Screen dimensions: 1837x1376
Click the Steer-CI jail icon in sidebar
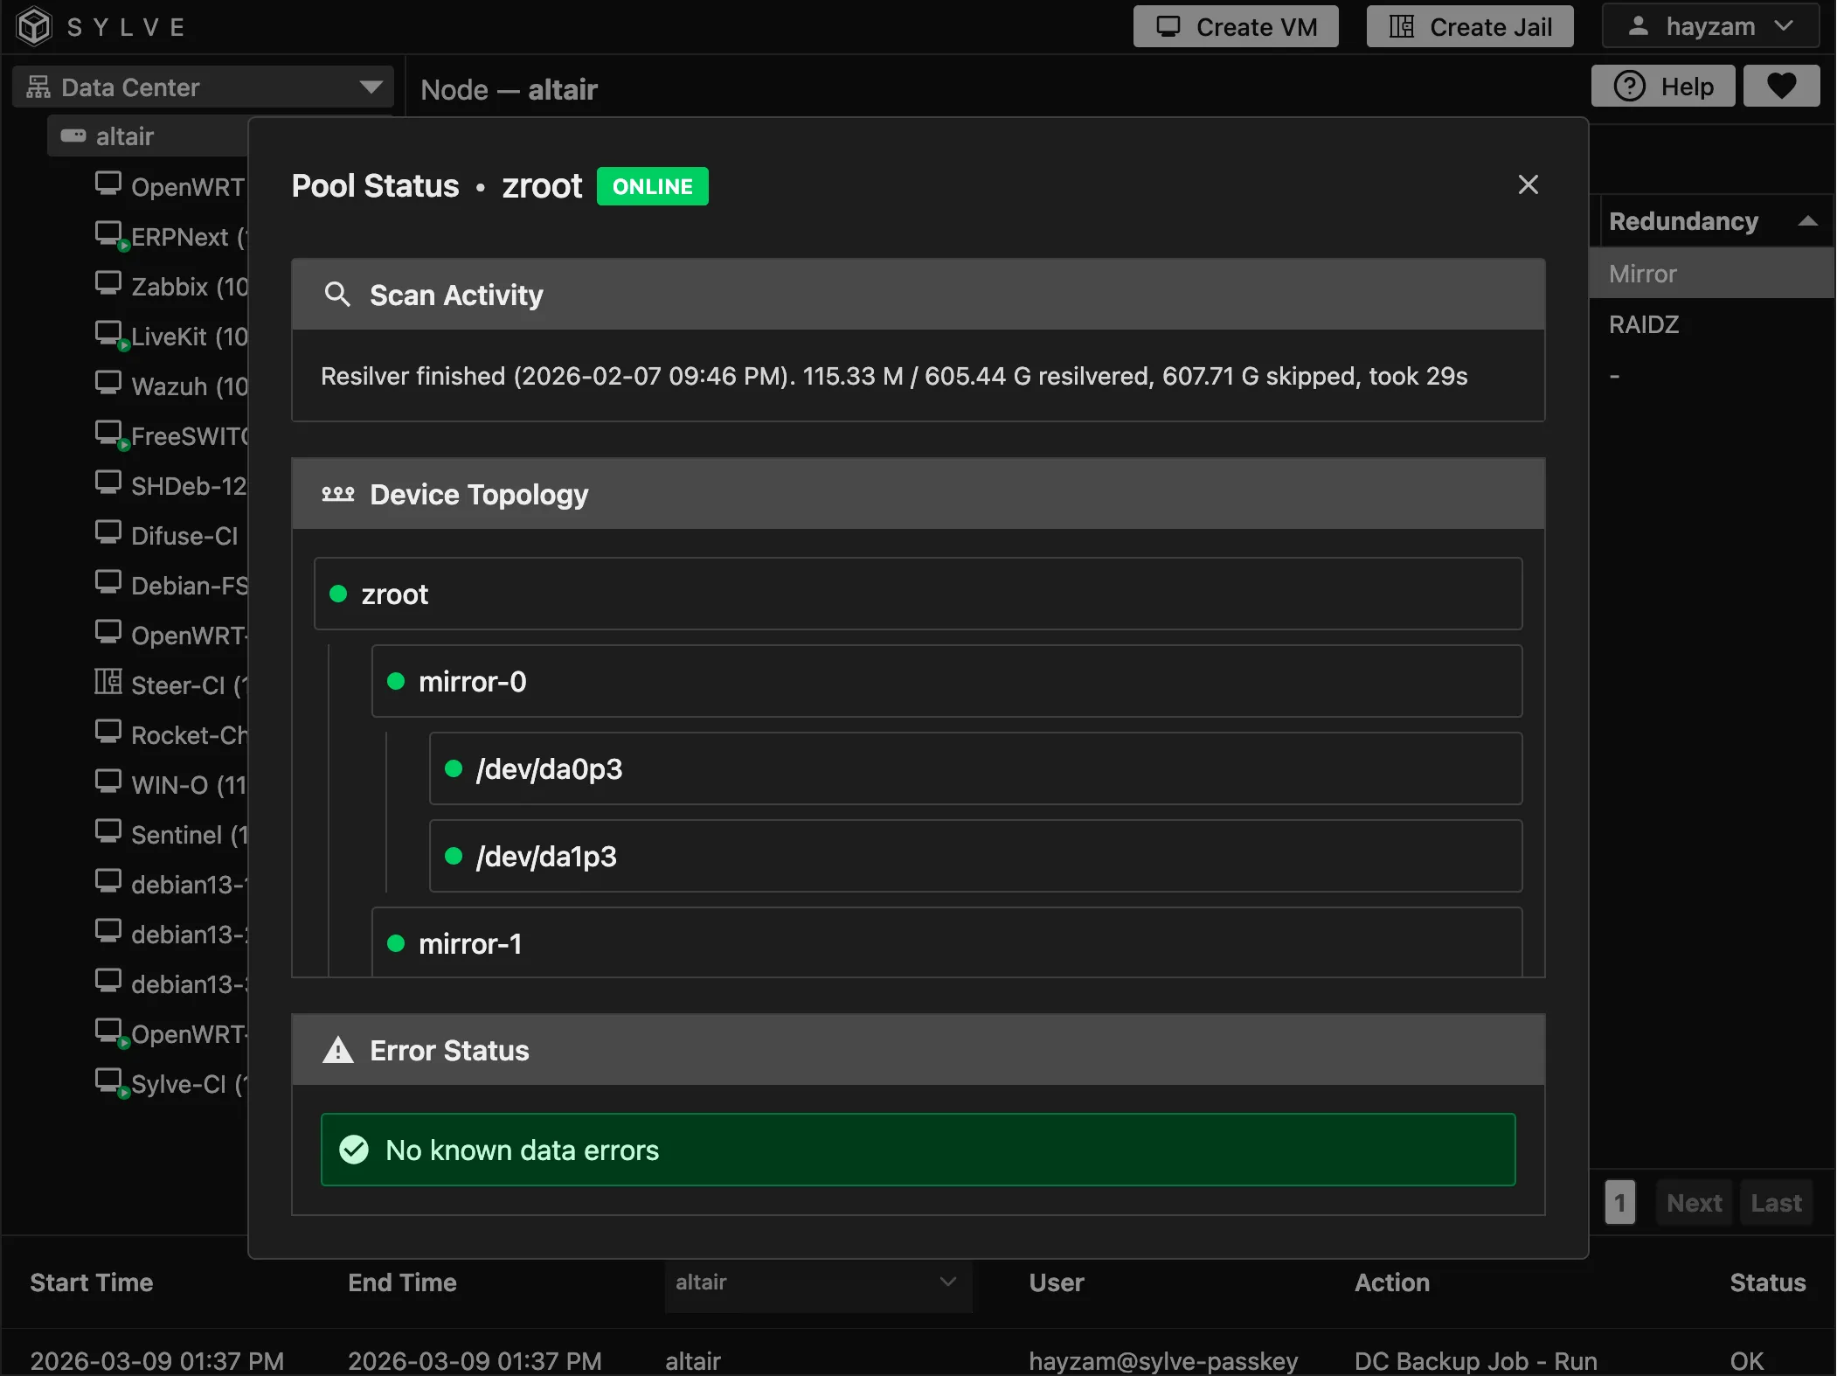click(x=108, y=682)
